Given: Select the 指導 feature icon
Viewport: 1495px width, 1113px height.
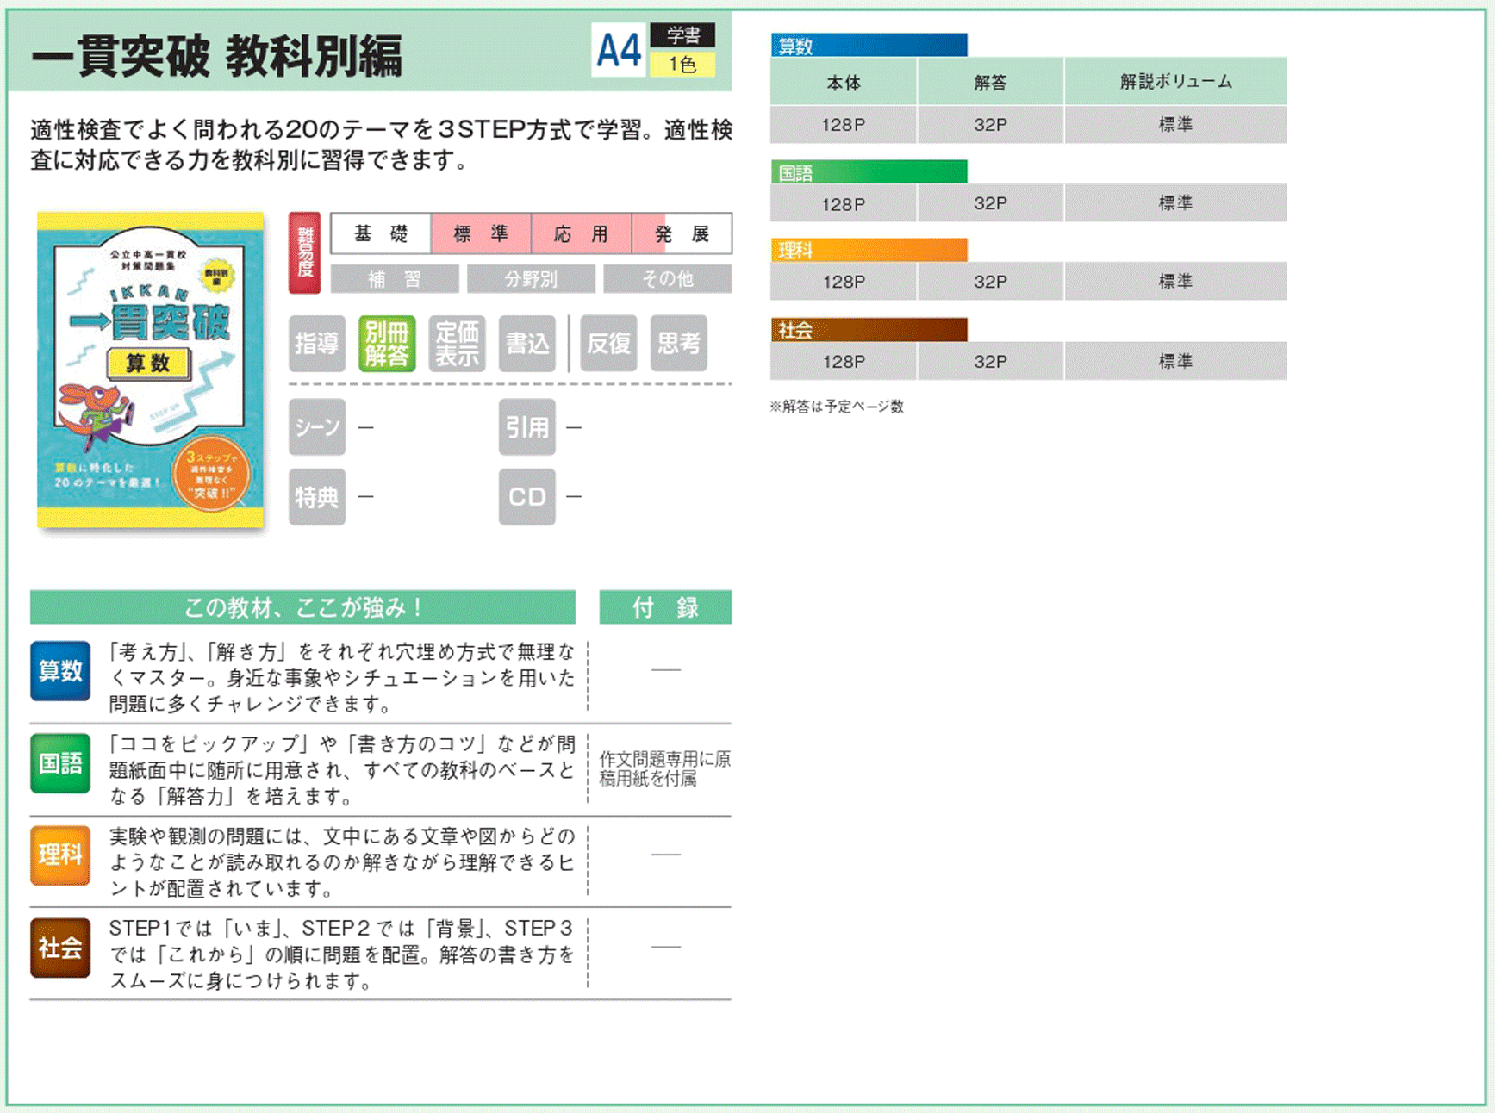Looking at the screenshot, I should [317, 343].
